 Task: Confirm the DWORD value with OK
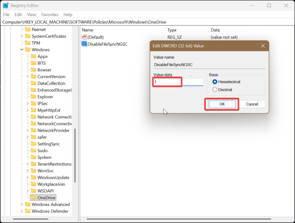coord(222,104)
